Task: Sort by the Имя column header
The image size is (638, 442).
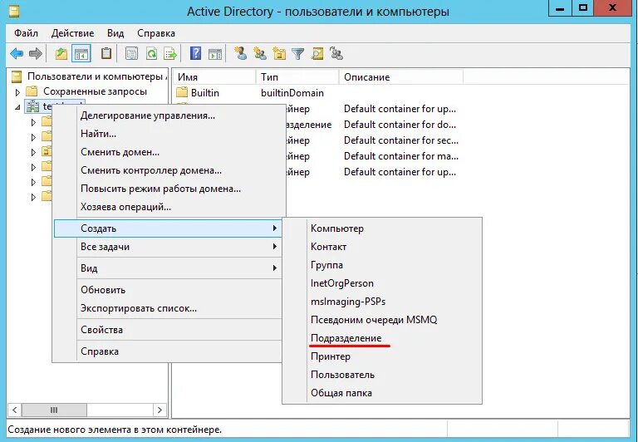Action: coord(214,77)
